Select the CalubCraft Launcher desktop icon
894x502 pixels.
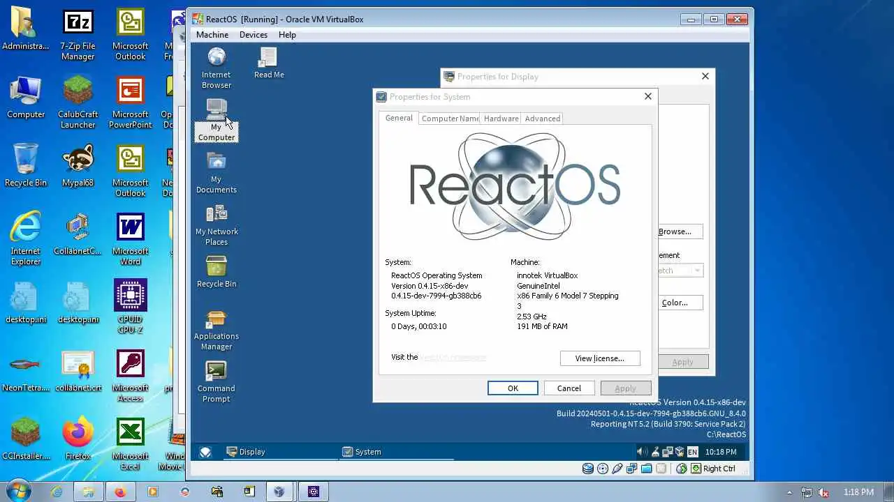[78, 103]
